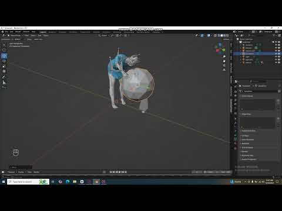Click the properties editor search field
The image size is (282, 211).
coord(258,81)
